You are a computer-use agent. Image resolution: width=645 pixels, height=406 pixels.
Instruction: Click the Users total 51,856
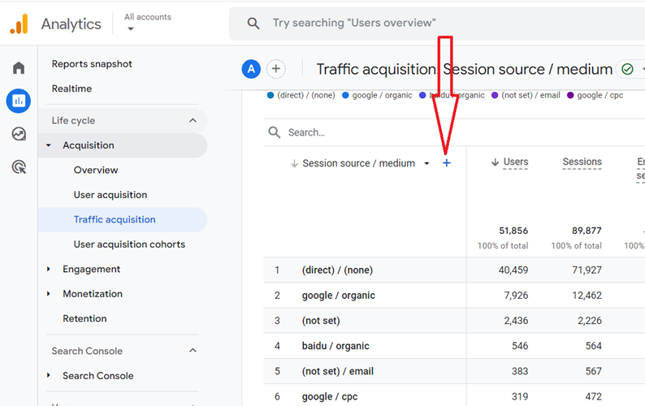point(513,231)
